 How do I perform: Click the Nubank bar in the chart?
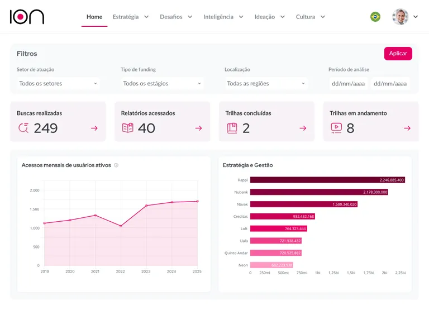tap(319, 192)
